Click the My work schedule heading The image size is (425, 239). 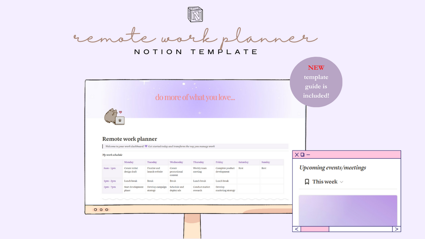point(112,155)
